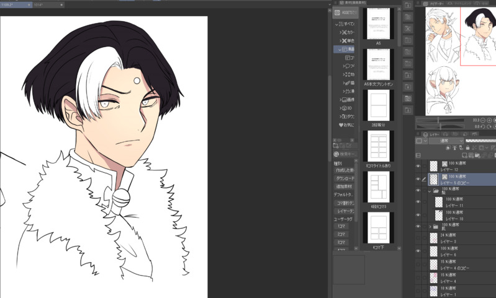Screen dimensions: 496x298
Task: Hide the 髪 folder layer
Action: (418, 191)
